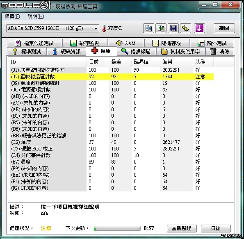Click the ID column header

pos(47,62)
